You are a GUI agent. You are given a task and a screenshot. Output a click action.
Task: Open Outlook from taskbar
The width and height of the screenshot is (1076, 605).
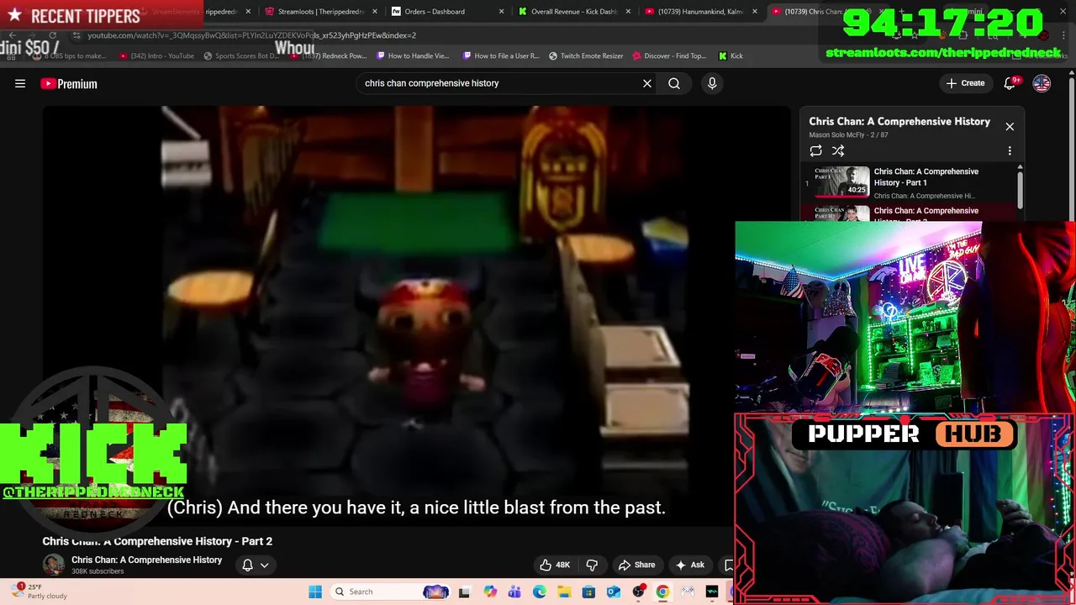click(614, 592)
